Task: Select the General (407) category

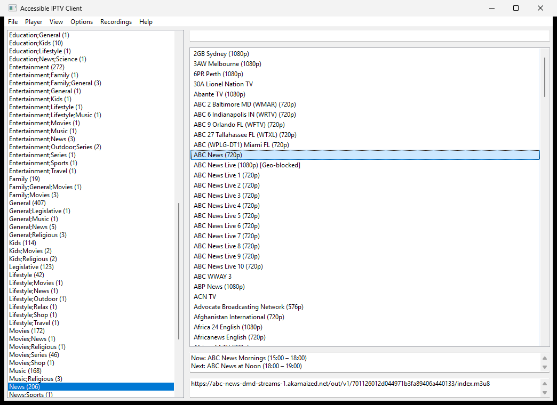Action: click(91, 203)
